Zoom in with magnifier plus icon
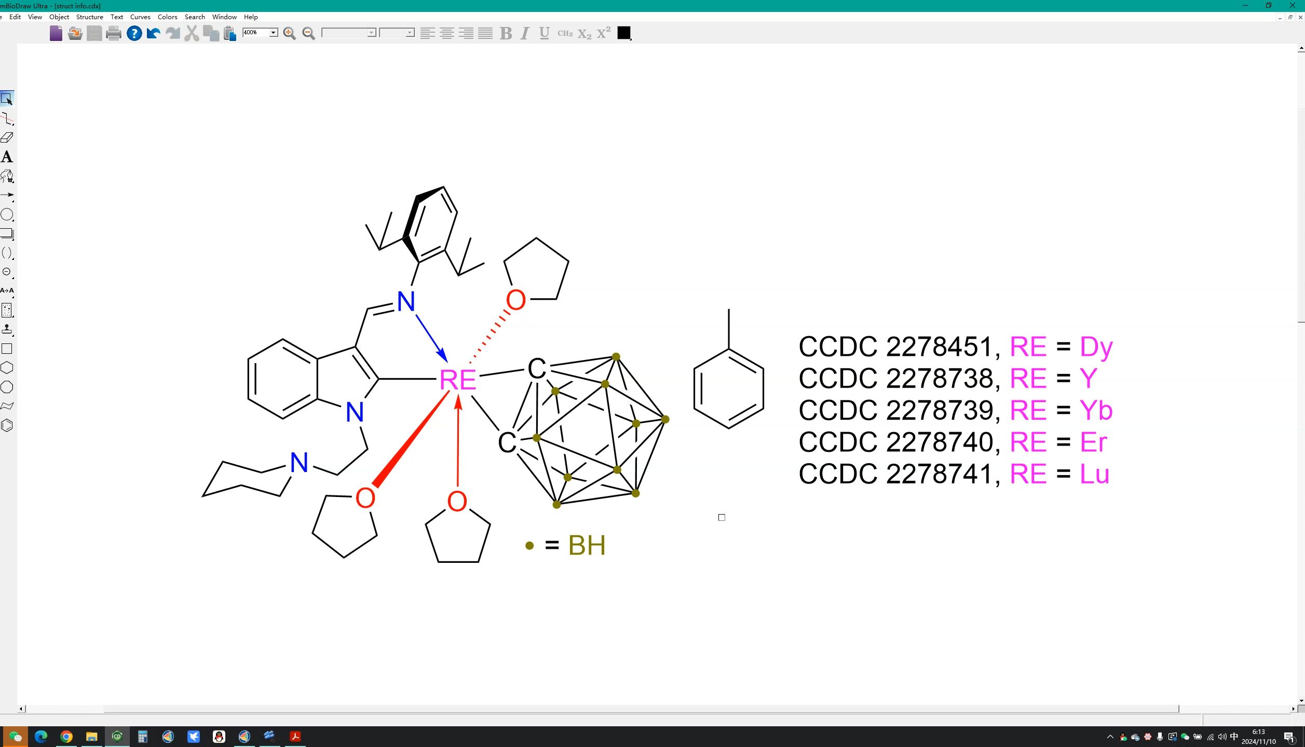 pos(290,33)
